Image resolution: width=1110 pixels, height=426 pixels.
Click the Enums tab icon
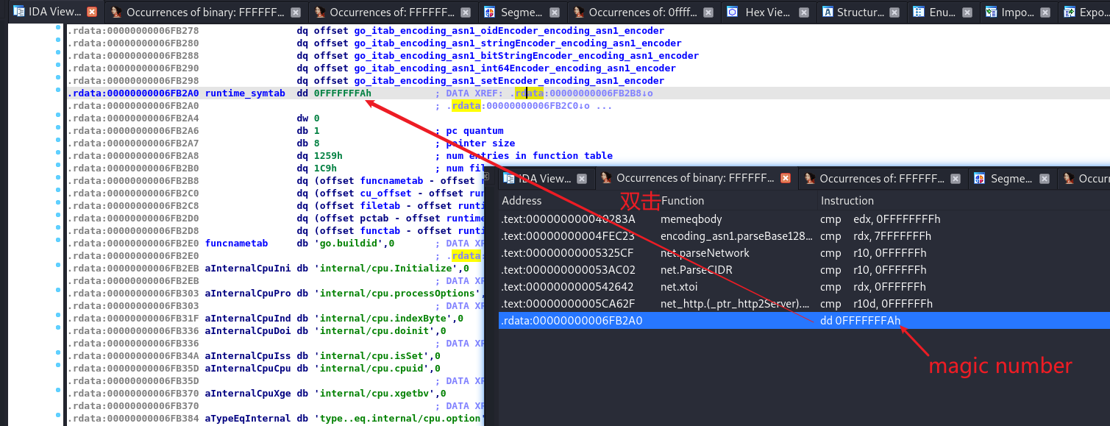919,12
